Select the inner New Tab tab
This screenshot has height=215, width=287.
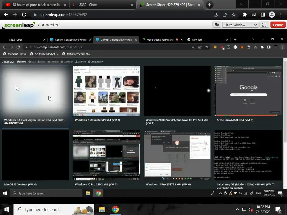197,39
